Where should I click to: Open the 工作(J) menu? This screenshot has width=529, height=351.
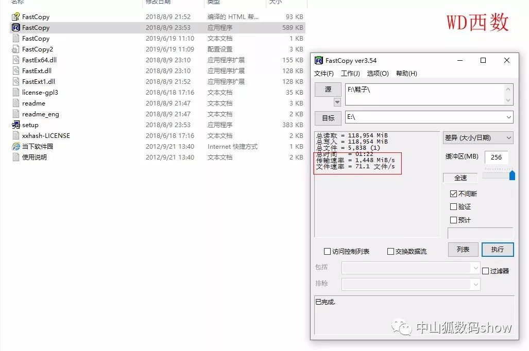pyautogui.click(x=351, y=73)
